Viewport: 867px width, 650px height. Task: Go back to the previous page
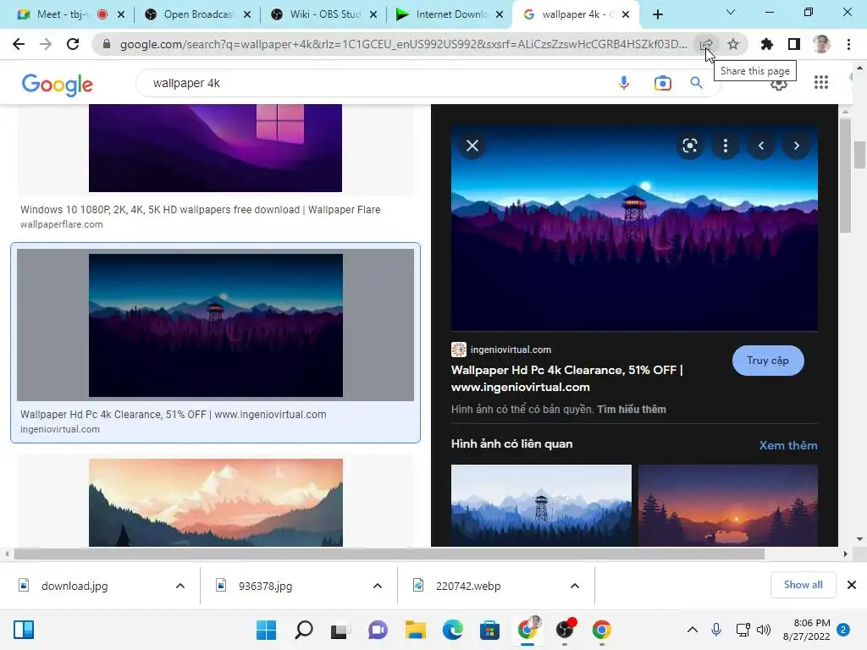19,44
